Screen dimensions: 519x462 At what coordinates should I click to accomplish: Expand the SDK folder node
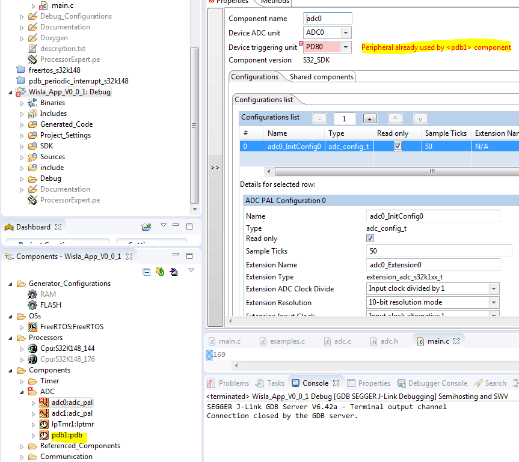tap(22, 147)
